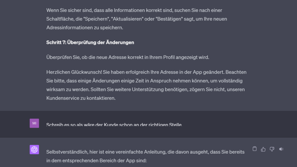Click the quoted word Aktualisieren
This screenshot has width=297, height=167.
click(127, 19)
